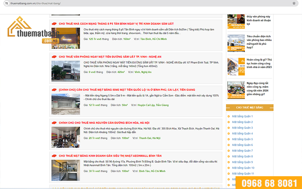Click hot icon beside Bích Hòa Hà Nội listing
The width and height of the screenshot is (302, 189).
54,123
